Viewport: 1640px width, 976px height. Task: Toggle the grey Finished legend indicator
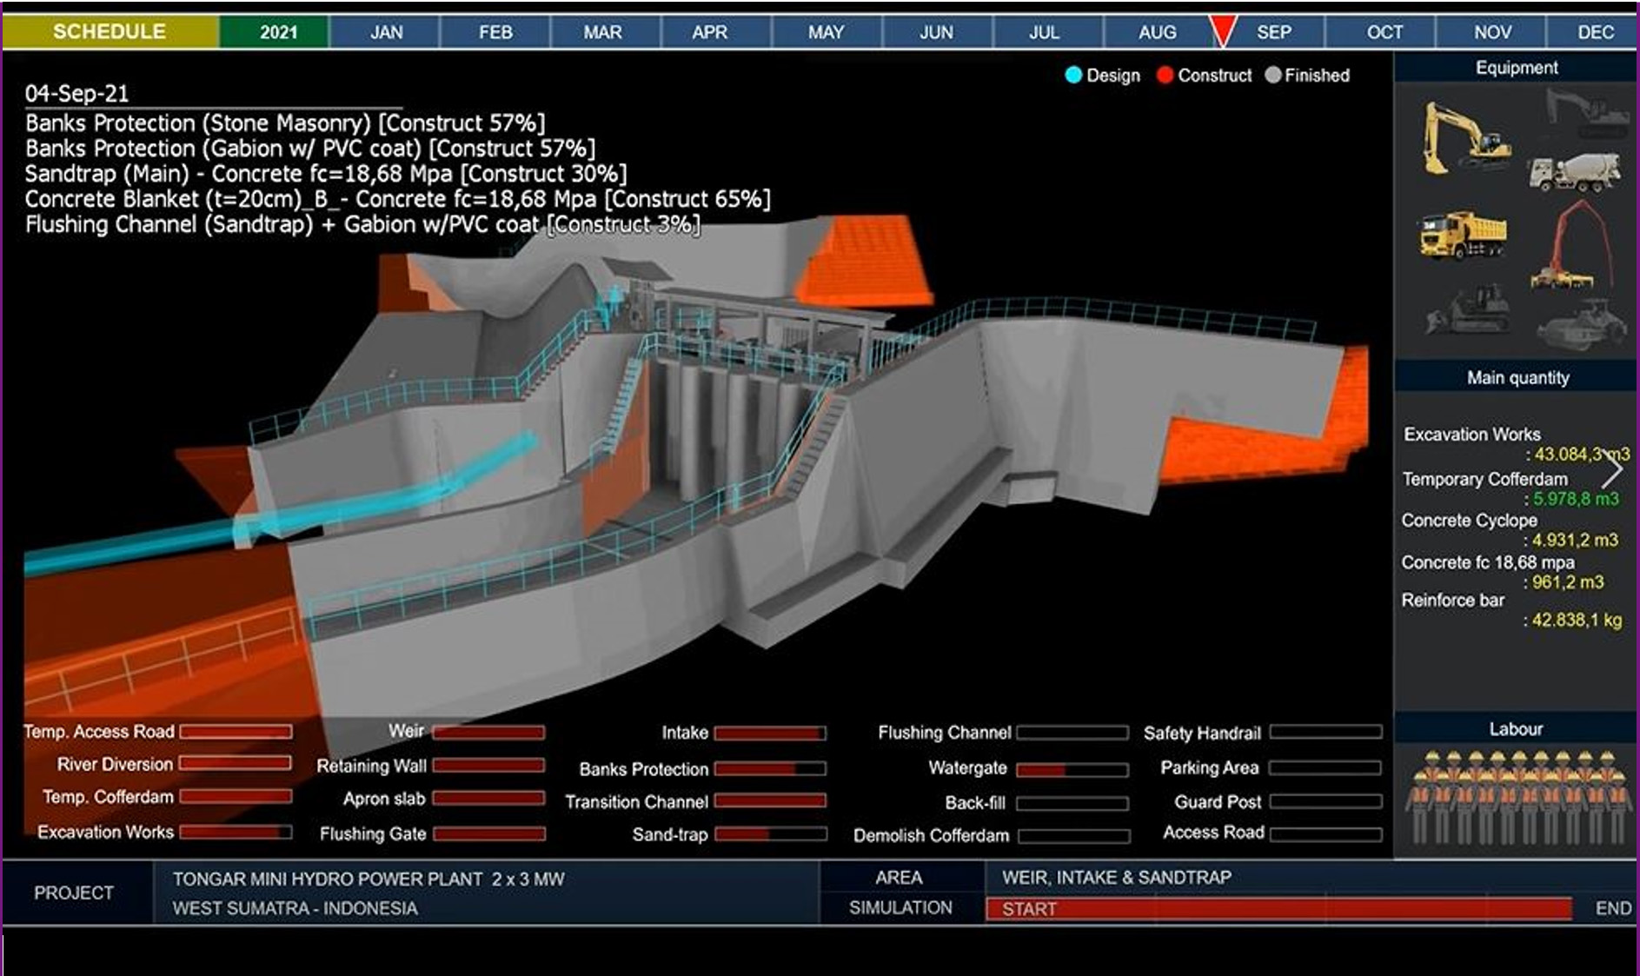point(1273,76)
